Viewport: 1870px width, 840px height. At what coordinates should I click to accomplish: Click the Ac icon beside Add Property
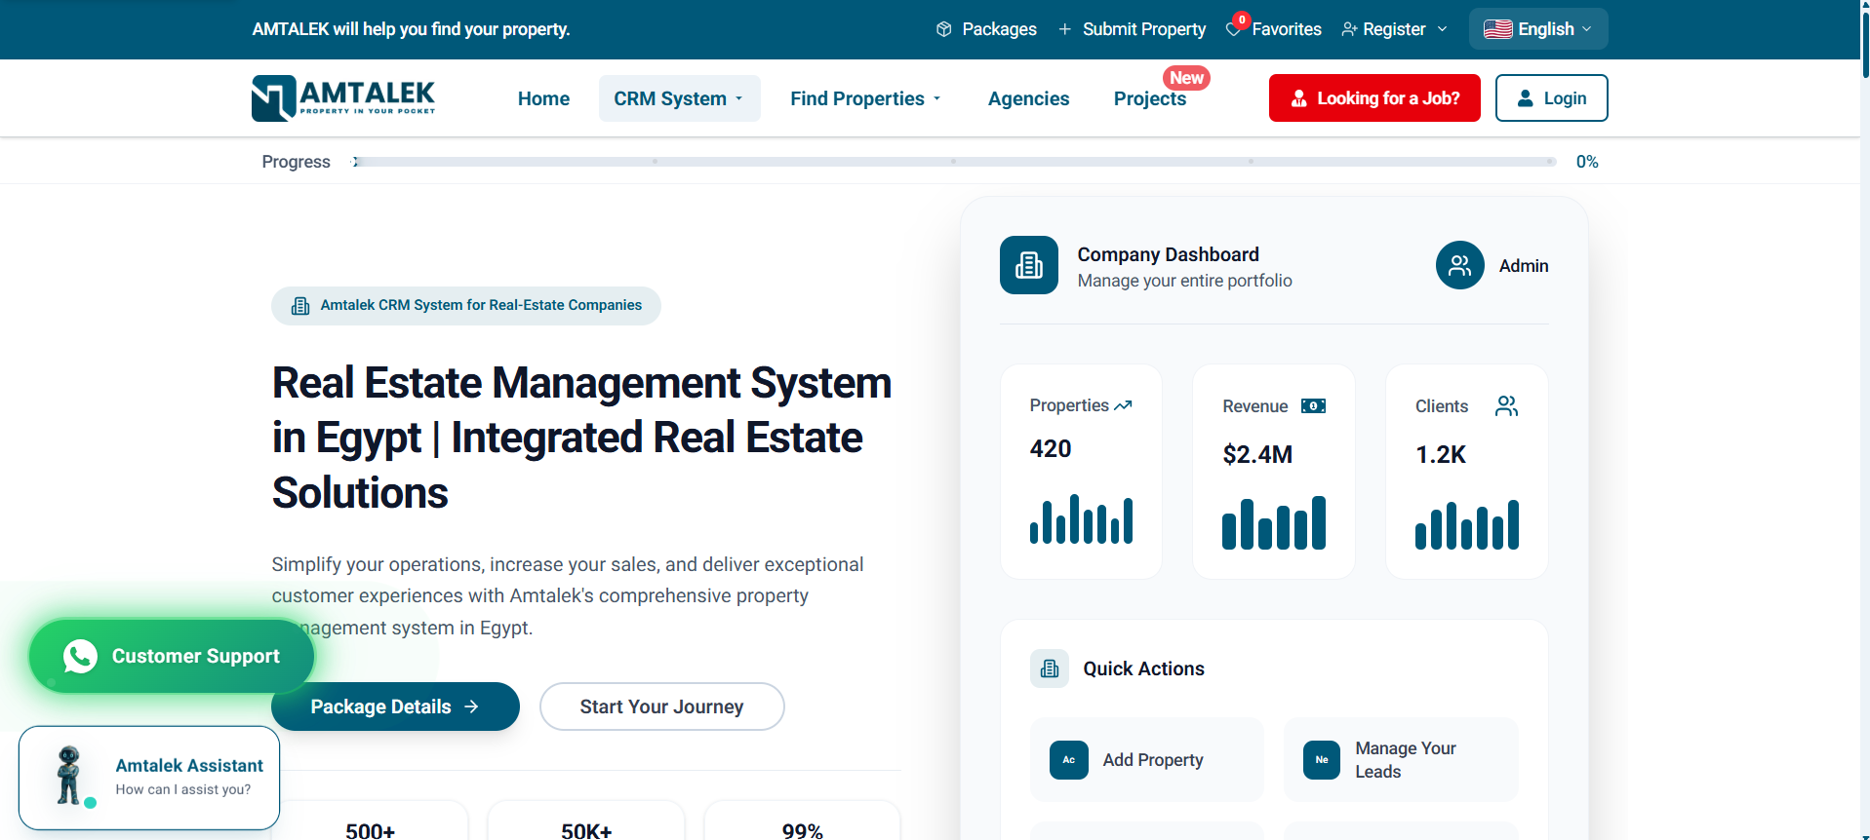pyautogui.click(x=1069, y=760)
